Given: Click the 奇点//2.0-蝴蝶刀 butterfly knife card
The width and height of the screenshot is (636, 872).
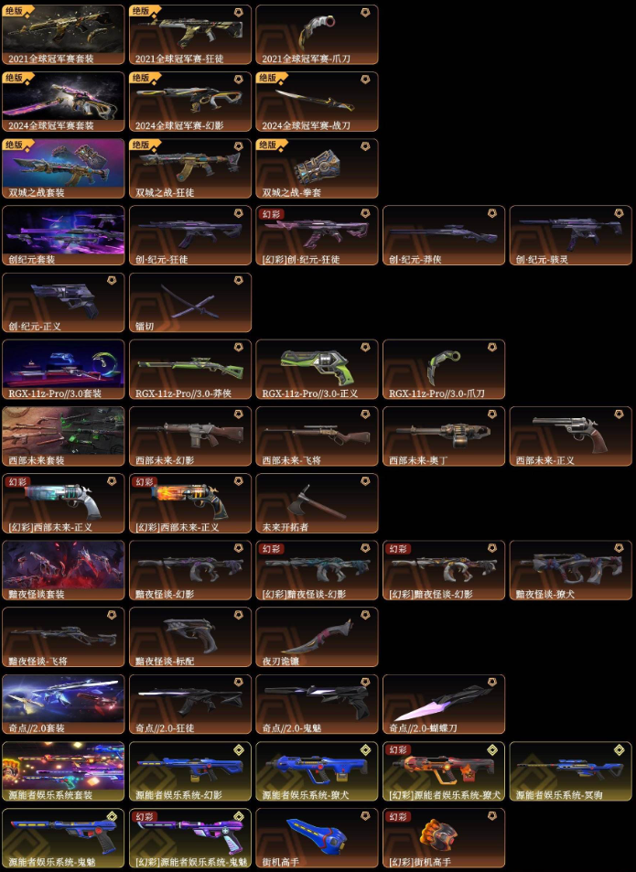Looking at the screenshot, I should point(444,705).
